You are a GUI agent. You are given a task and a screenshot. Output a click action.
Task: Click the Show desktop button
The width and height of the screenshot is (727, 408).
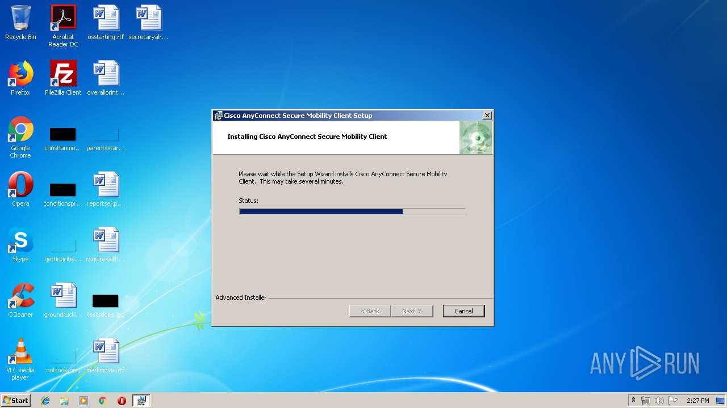721,401
